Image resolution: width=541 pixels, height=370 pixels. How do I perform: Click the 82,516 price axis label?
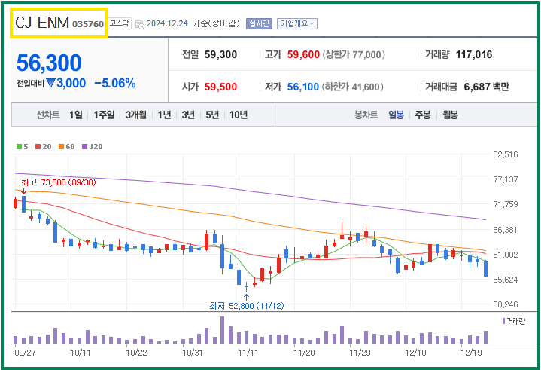(506, 154)
